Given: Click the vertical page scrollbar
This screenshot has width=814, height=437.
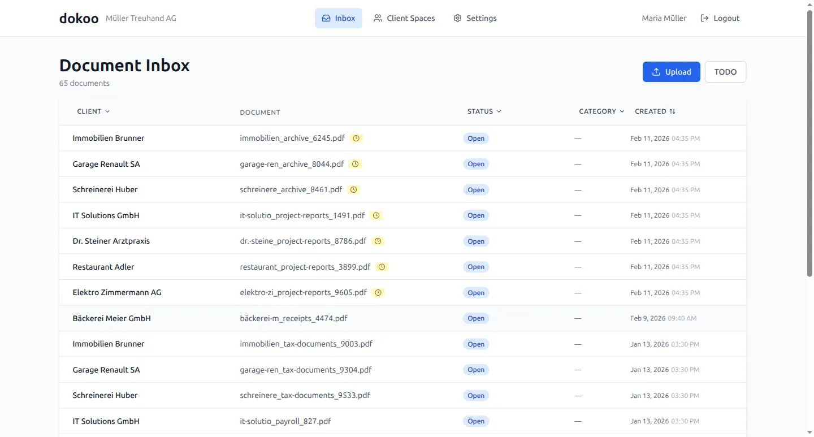Looking at the screenshot, I should pos(809,141).
